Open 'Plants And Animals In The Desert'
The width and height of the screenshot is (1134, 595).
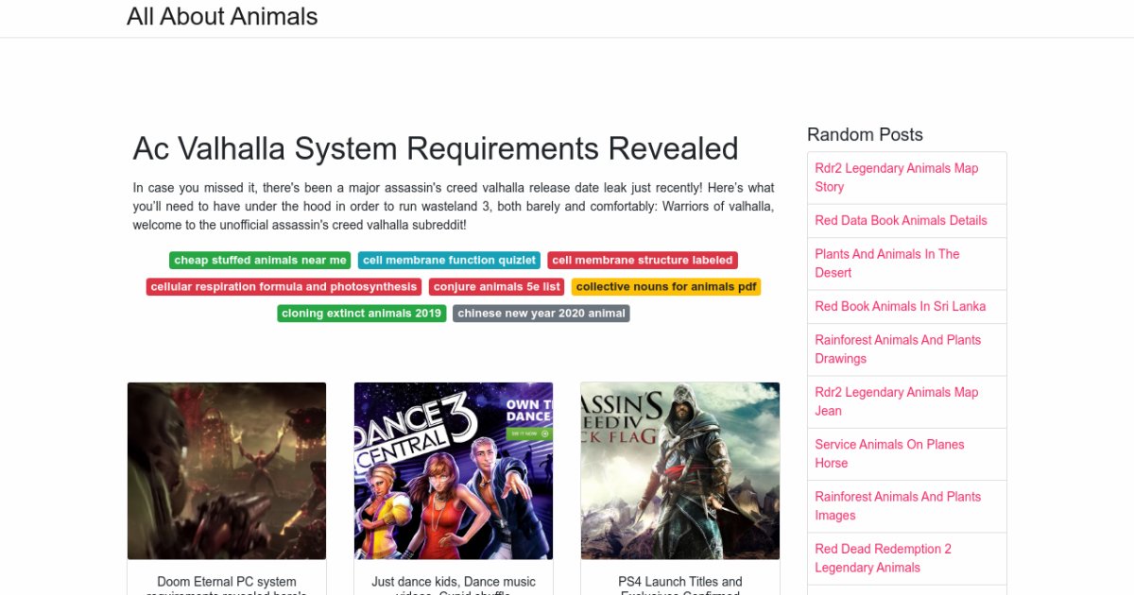point(886,263)
